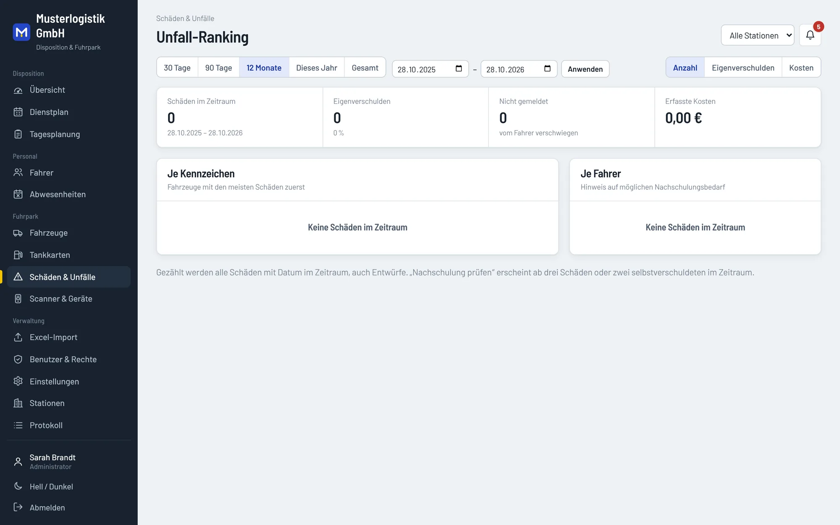This screenshot has height=525, width=840.
Task: Select the Dieses Jahr period tab
Action: (x=317, y=68)
